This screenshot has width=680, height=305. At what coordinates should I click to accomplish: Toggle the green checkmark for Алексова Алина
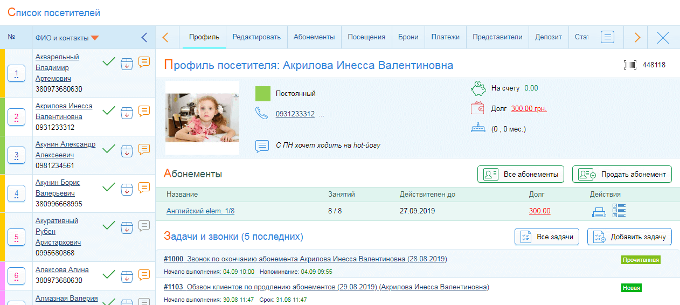coord(109,275)
